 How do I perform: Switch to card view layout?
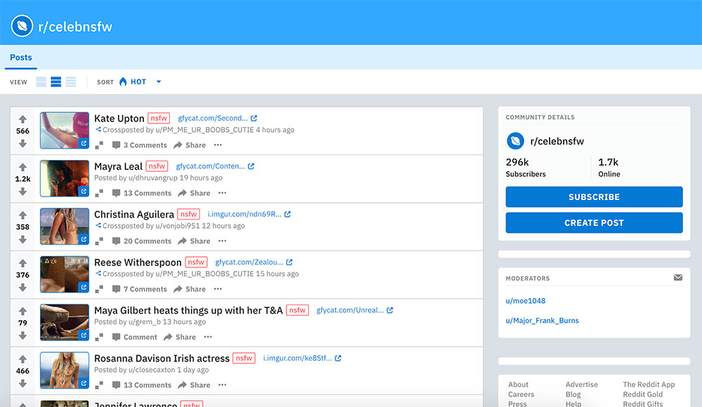41,82
